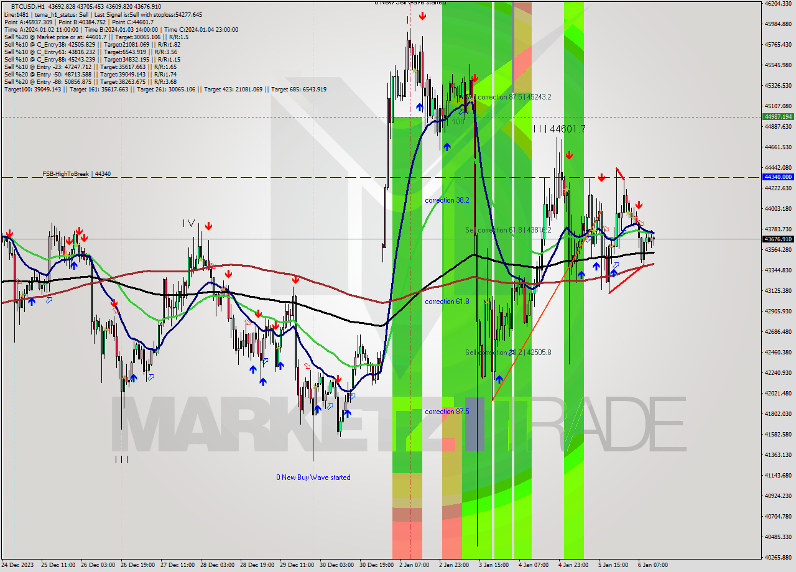Click 'Sell correction 38.2 | 42505.8' label
This screenshot has height=572, width=796.
click(508, 353)
